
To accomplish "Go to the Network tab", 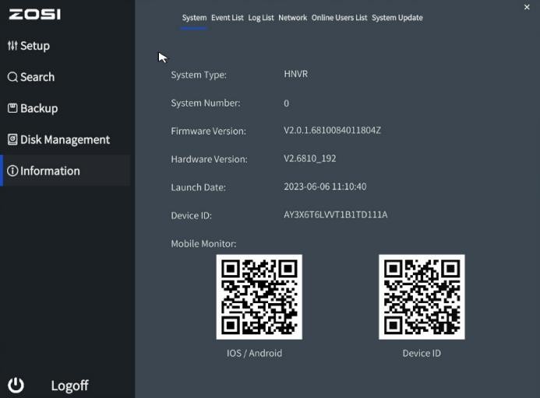I will coord(293,18).
